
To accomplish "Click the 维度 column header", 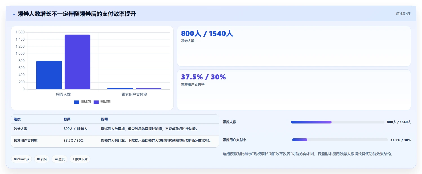I will 17,119.
